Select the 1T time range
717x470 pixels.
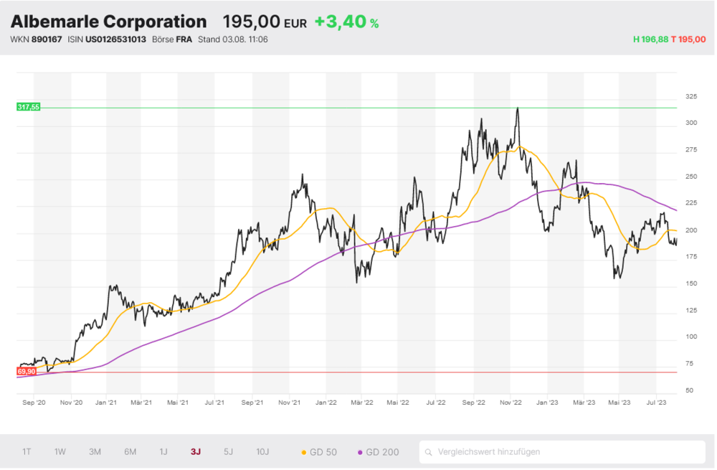27,452
